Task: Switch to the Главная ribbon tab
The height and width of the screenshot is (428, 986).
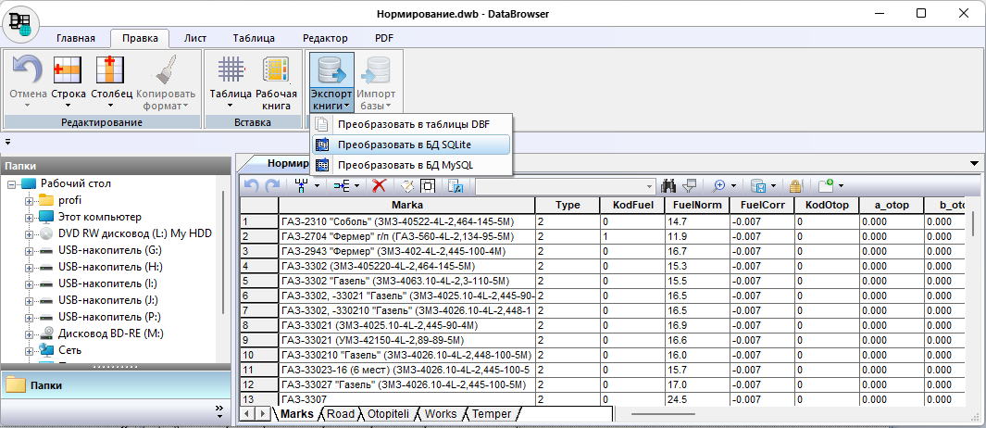Action: pos(76,38)
